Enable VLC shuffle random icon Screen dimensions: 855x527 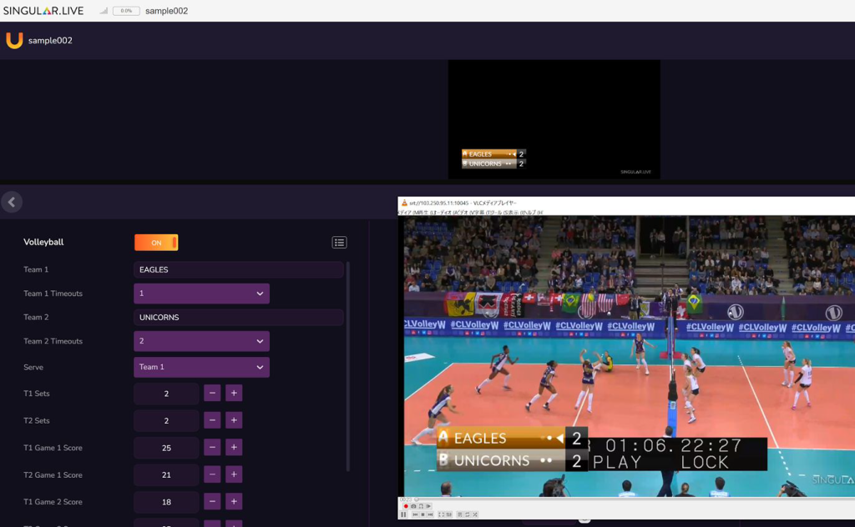click(475, 514)
